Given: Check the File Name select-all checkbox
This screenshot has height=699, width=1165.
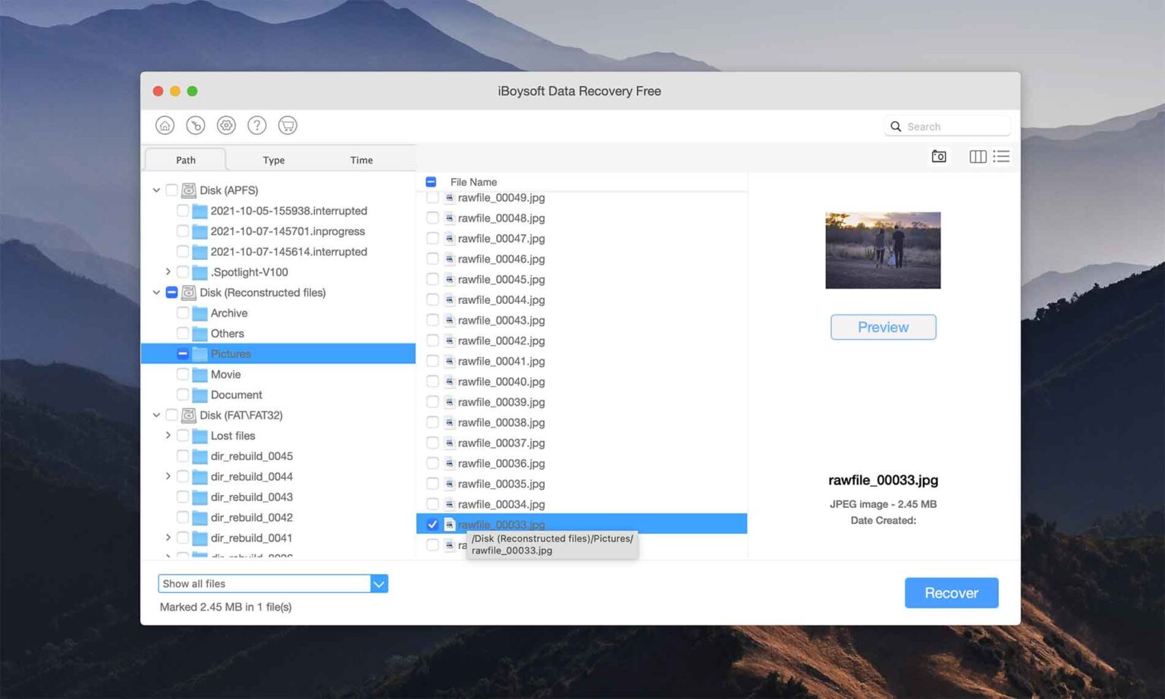Looking at the screenshot, I should pos(432,182).
